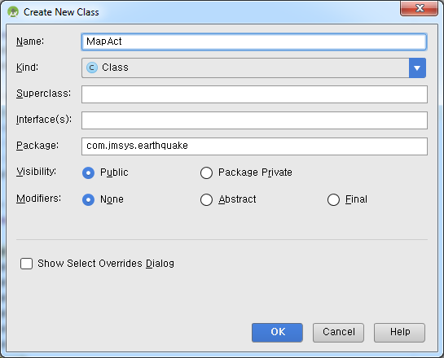
Task: Confirm with the OK button
Action: (277, 333)
